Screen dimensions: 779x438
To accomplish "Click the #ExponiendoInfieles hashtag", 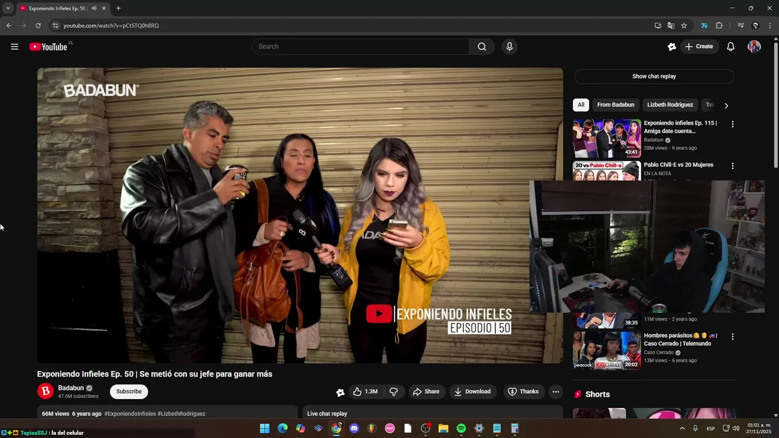I will click(x=130, y=414).
